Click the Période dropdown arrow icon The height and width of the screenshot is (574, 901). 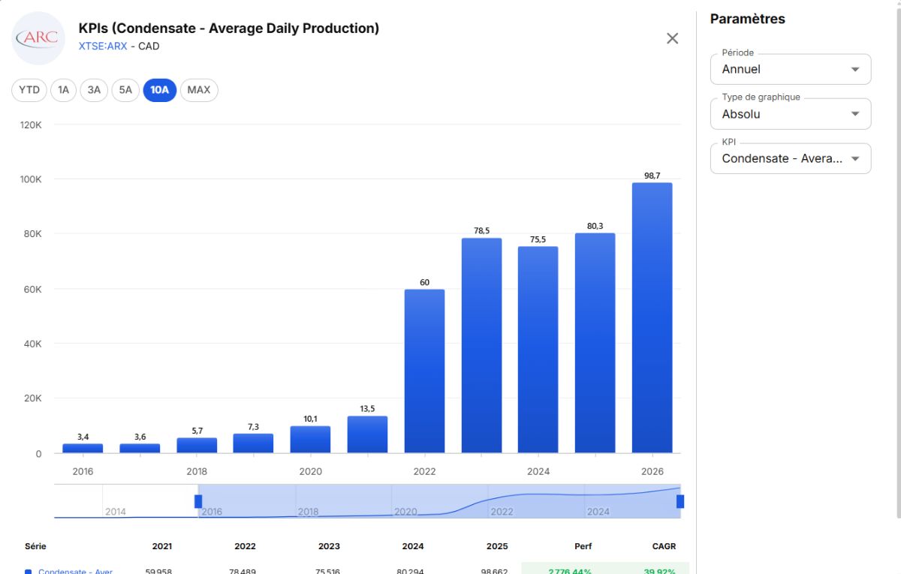tap(854, 69)
